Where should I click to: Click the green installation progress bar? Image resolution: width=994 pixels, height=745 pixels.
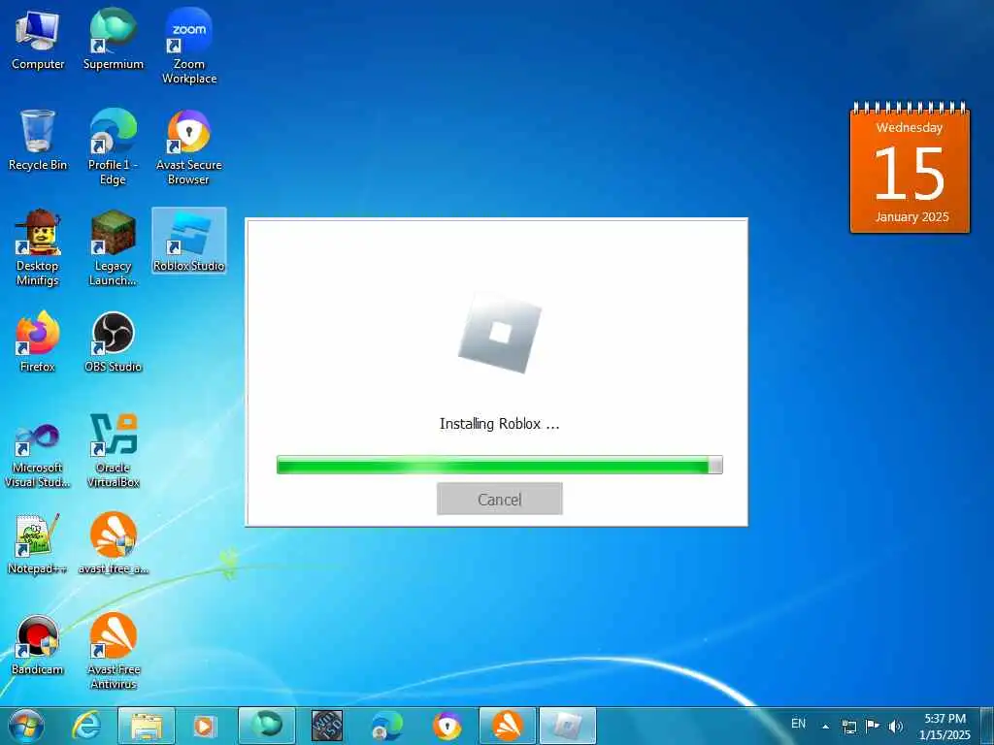coord(500,465)
